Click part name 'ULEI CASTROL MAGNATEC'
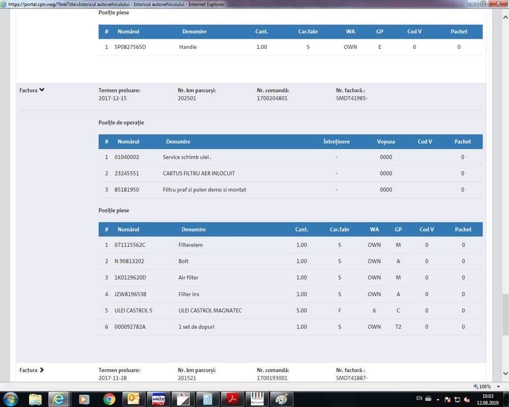This screenshot has width=509, height=407. [210, 310]
